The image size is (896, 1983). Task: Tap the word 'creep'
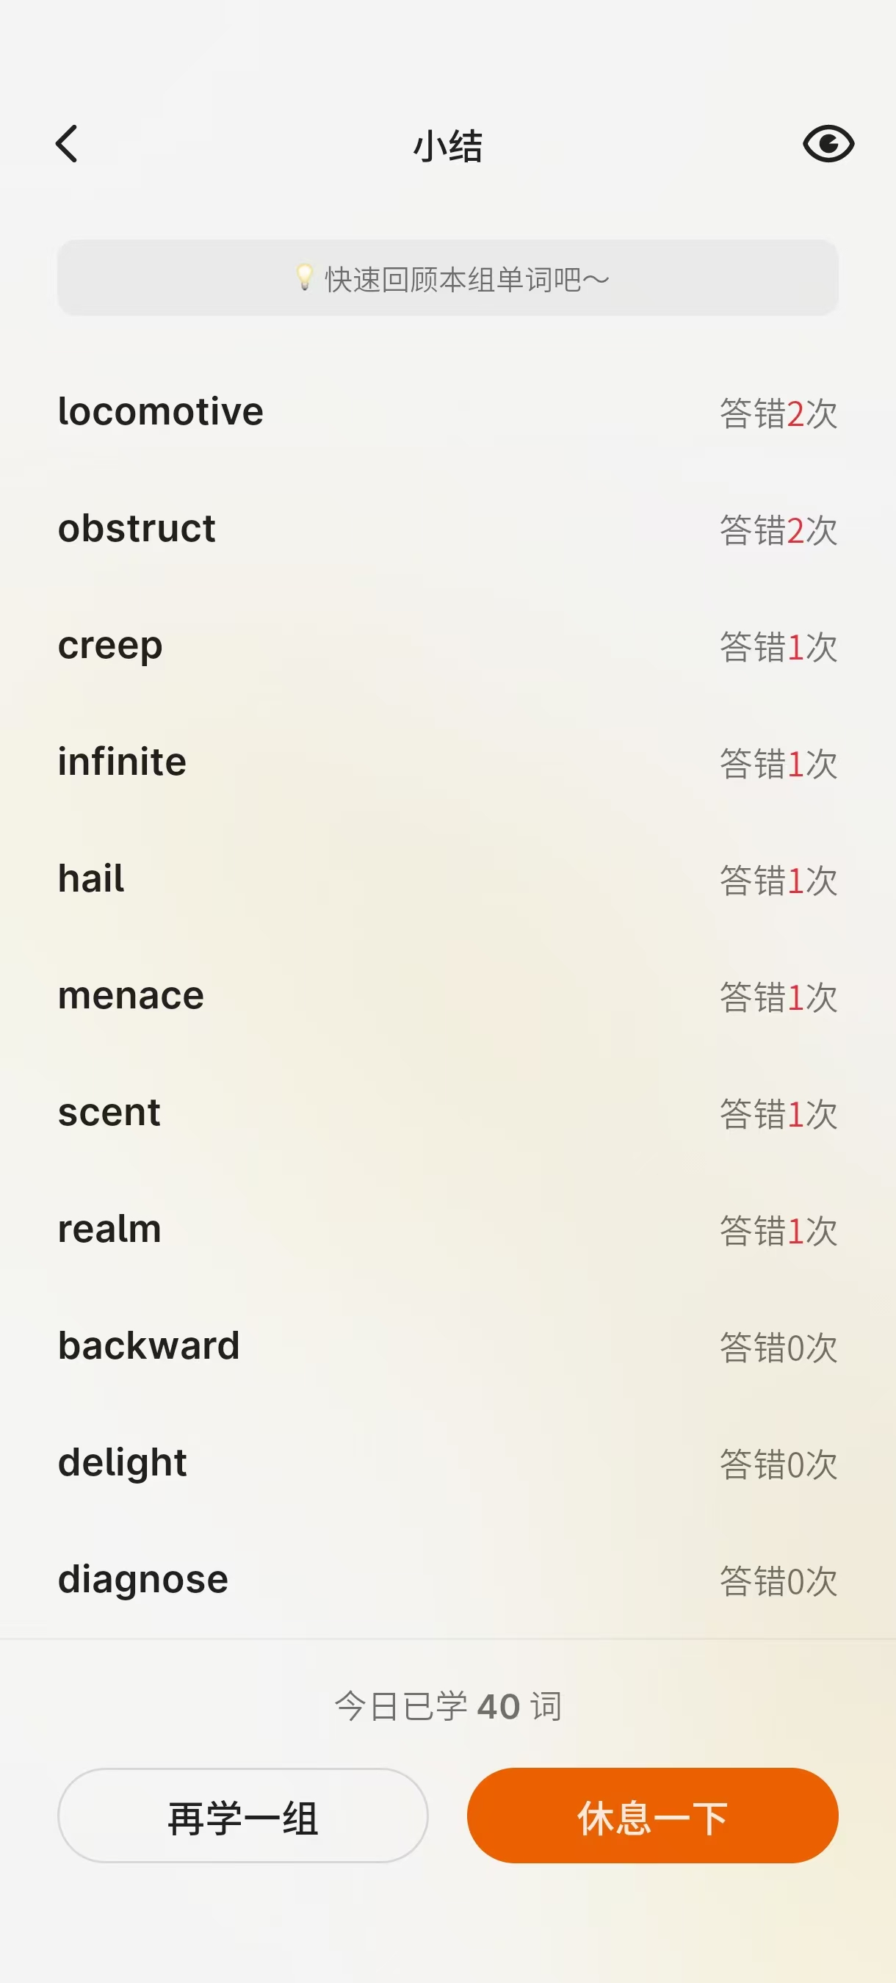[110, 645]
